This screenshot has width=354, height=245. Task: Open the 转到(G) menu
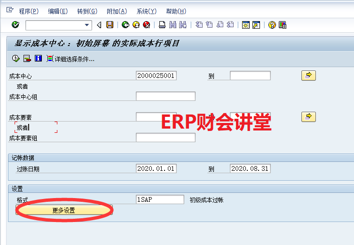pos(87,11)
